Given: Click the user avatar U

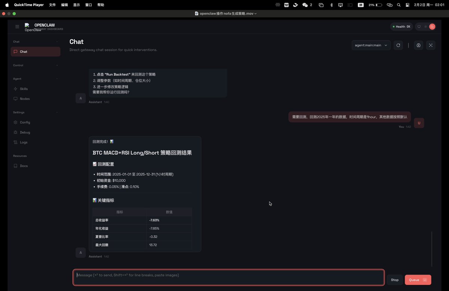Looking at the screenshot, I should click(x=419, y=123).
